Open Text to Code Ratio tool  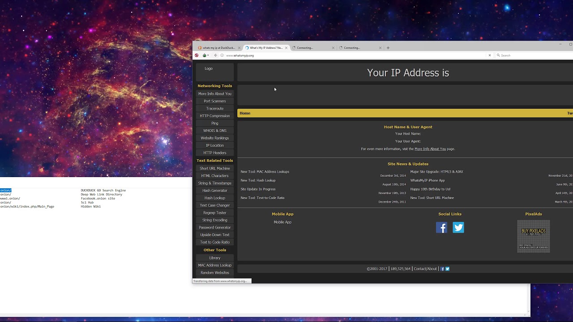215,242
